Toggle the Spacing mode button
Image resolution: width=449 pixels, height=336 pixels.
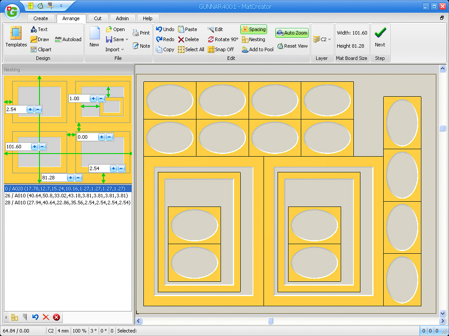pyautogui.click(x=253, y=29)
